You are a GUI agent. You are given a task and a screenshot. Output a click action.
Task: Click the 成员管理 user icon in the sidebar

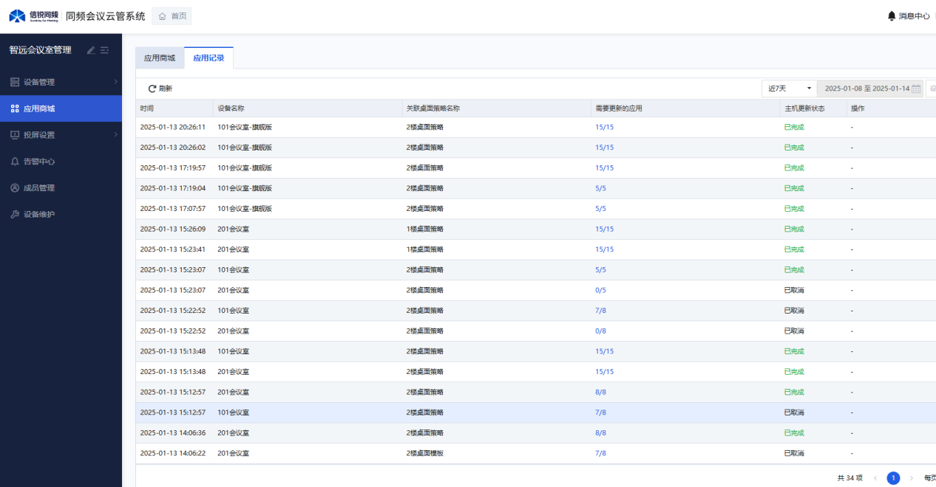[15, 188]
